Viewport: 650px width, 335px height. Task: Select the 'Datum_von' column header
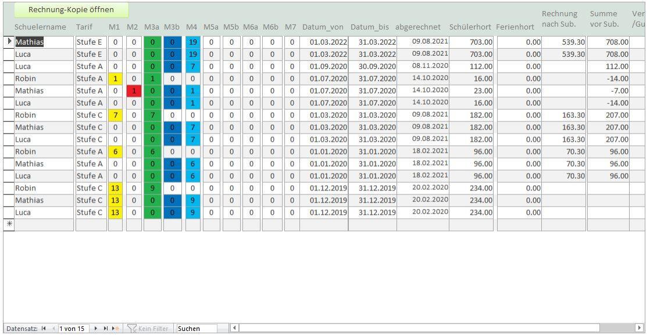[323, 27]
